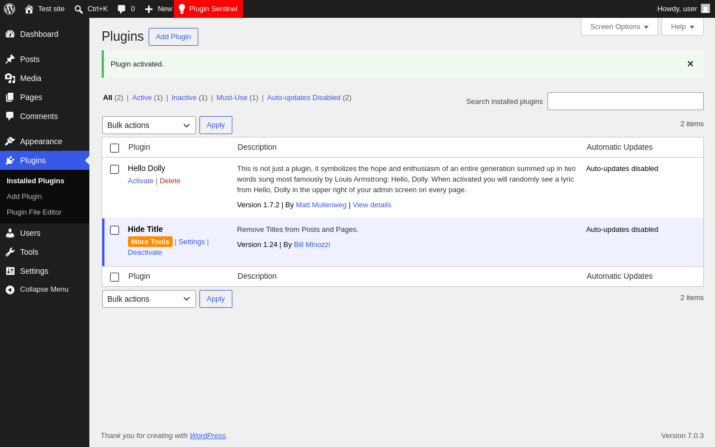Expand the Help panel
This screenshot has height=447, width=715.
pos(683,26)
